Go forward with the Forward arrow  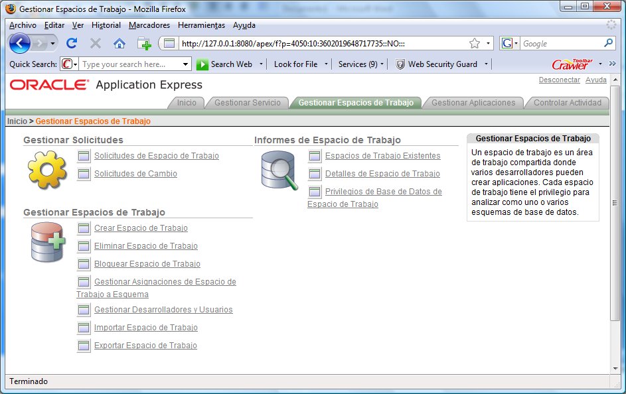point(40,44)
